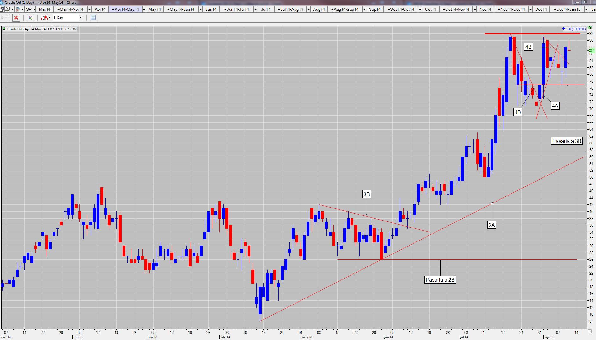Viewport: 596px width, 340px height.
Task: Click the chart corner icon at bottom right
Action: (590, 331)
